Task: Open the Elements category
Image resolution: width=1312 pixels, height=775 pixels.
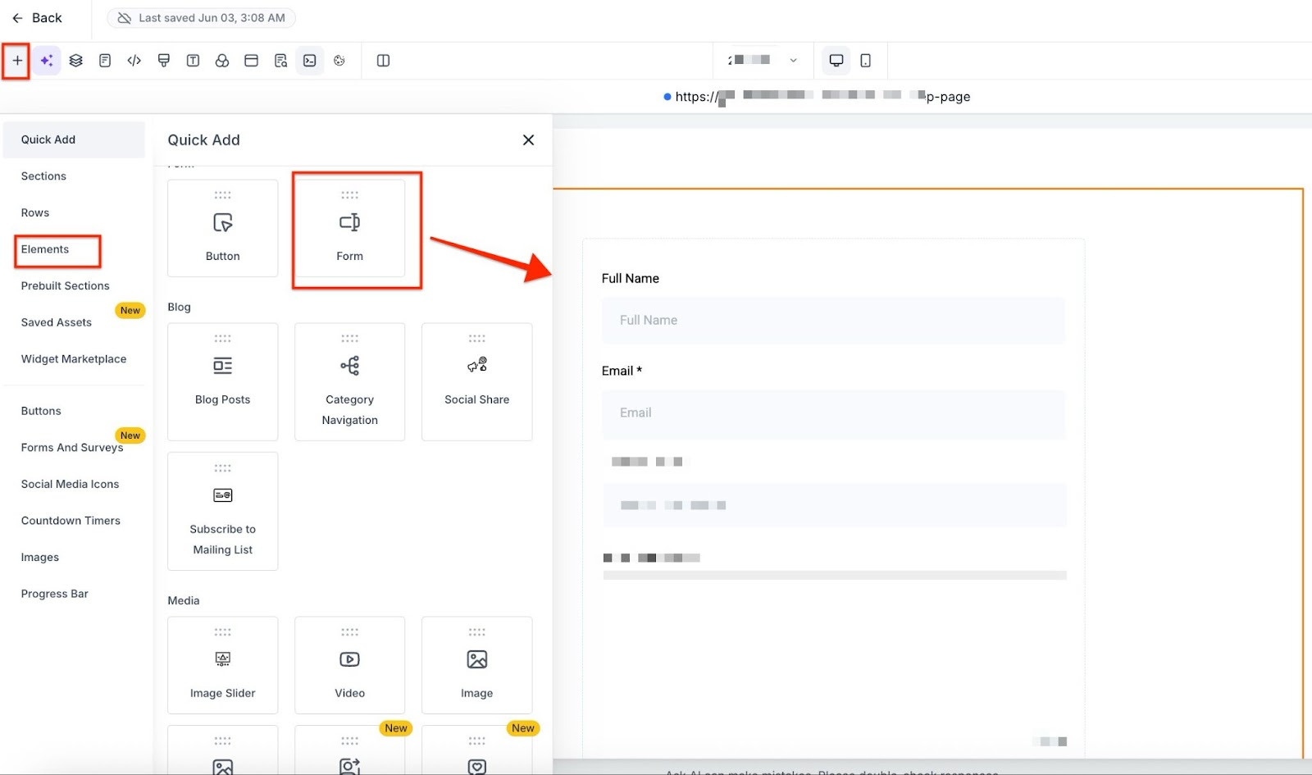Action: 45,249
